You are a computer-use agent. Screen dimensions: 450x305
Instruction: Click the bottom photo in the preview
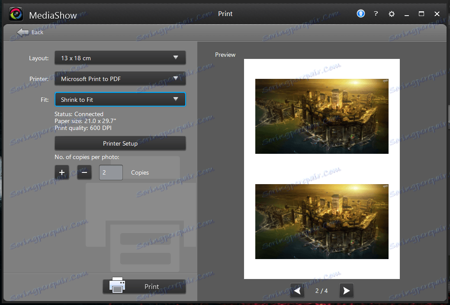322,222
